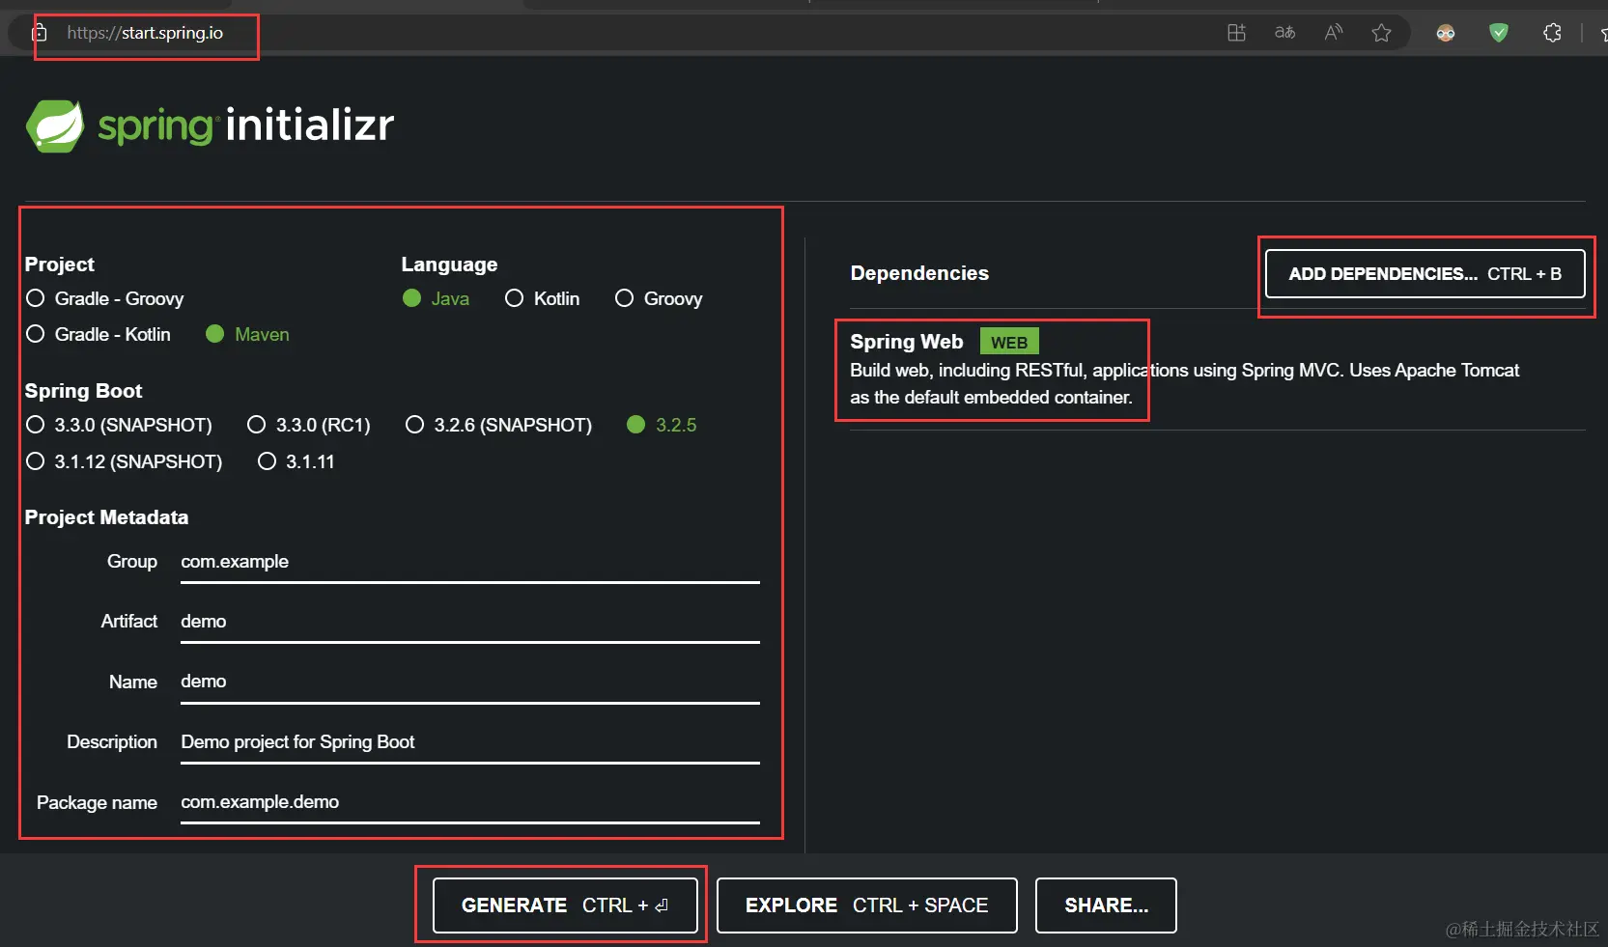This screenshot has width=1608, height=947.
Task: Open the split screen icon in browser toolbar
Action: 1236,33
